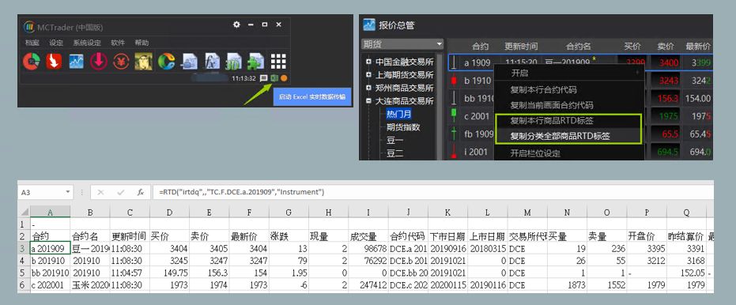Open the pie chart icon in MCTrader toolbar
The image size is (736, 305).
click(x=32, y=62)
